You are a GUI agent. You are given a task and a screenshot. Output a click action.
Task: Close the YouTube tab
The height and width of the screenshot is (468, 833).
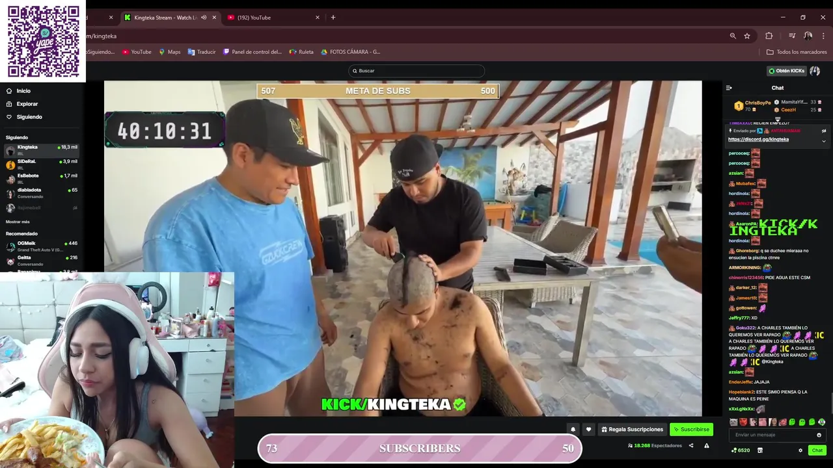click(318, 18)
